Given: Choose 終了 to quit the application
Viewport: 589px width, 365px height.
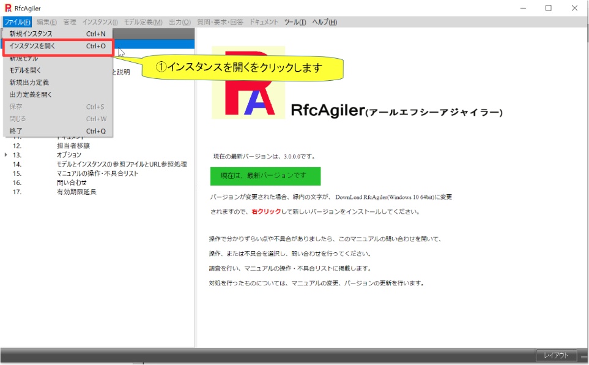Looking at the screenshot, I should pyautogui.click(x=57, y=131).
